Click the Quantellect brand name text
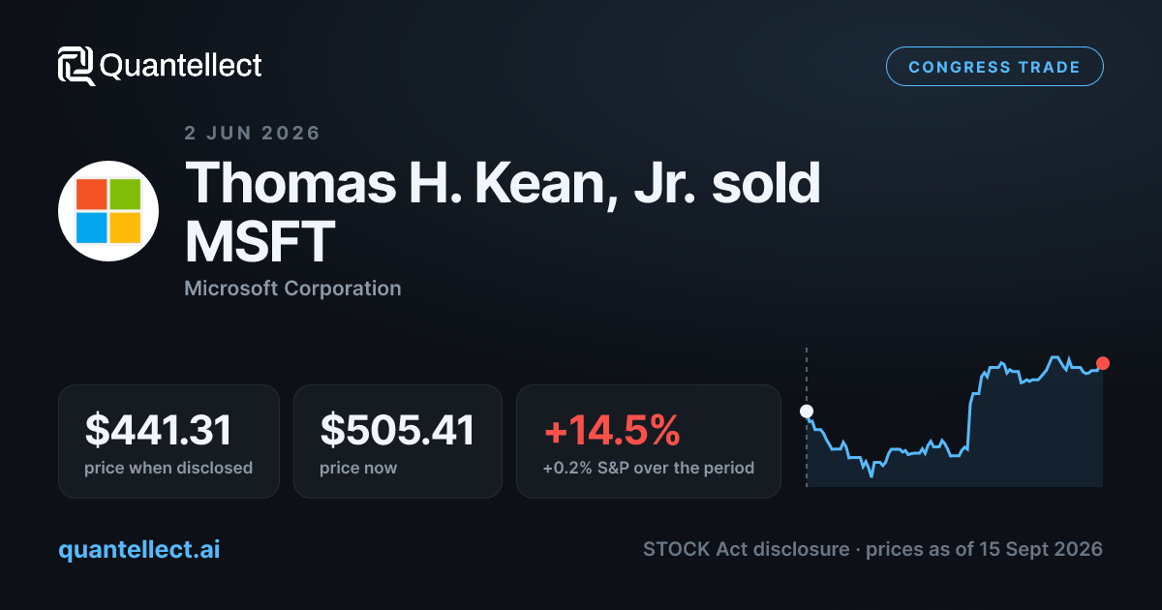Viewport: 1162px width, 610px height. coord(181,66)
